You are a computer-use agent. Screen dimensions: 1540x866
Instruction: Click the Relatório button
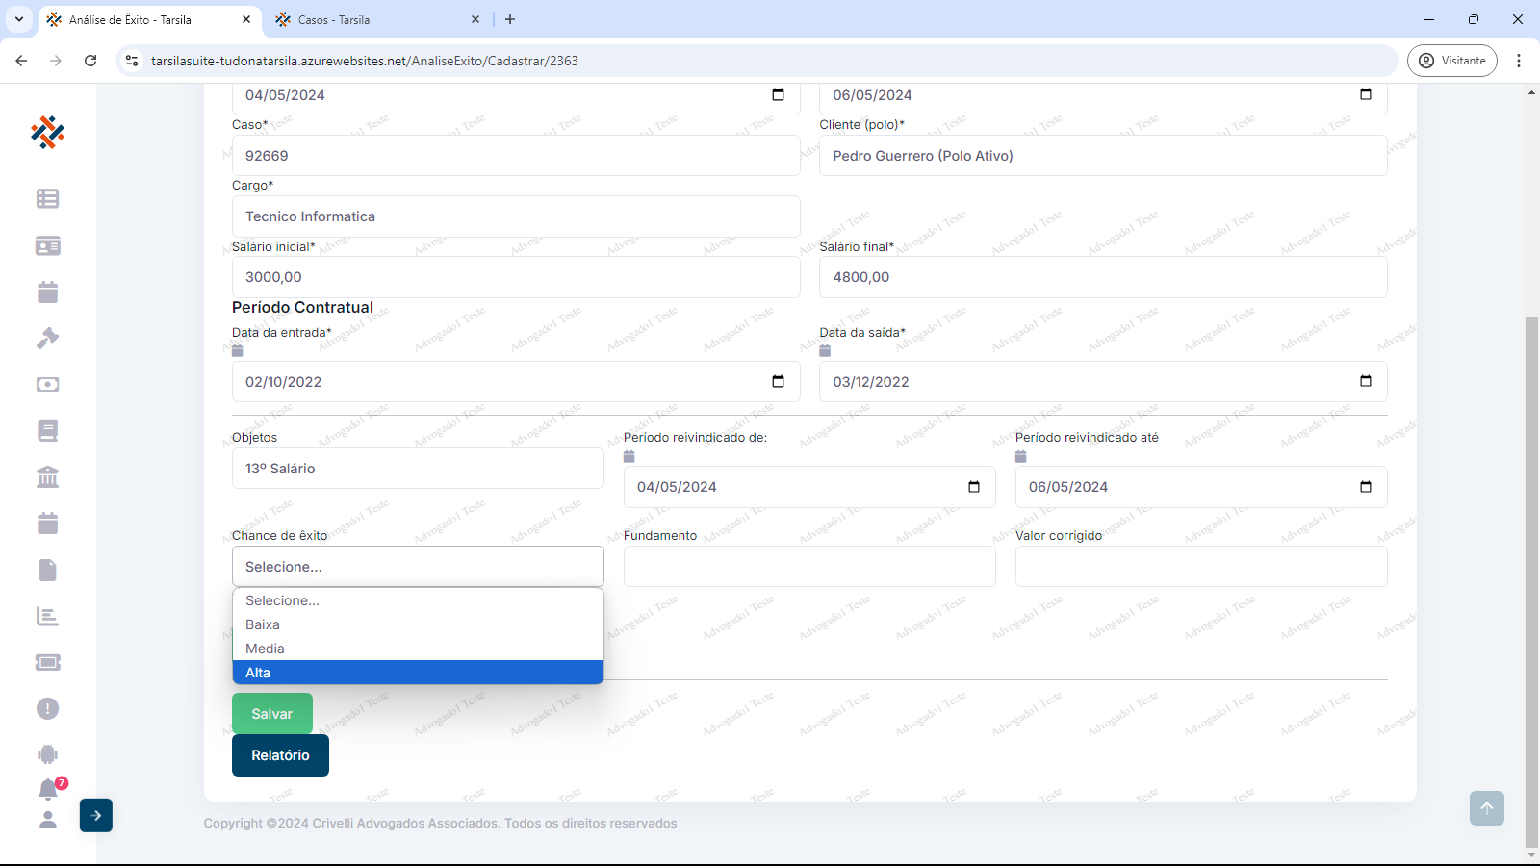(x=280, y=755)
